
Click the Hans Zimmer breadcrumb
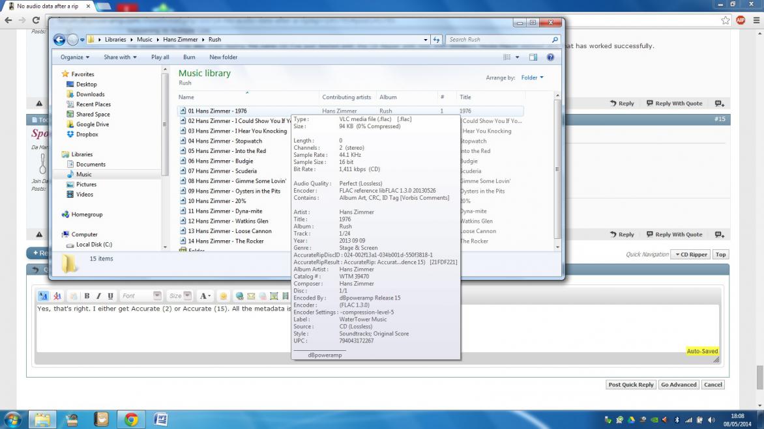tap(181, 40)
